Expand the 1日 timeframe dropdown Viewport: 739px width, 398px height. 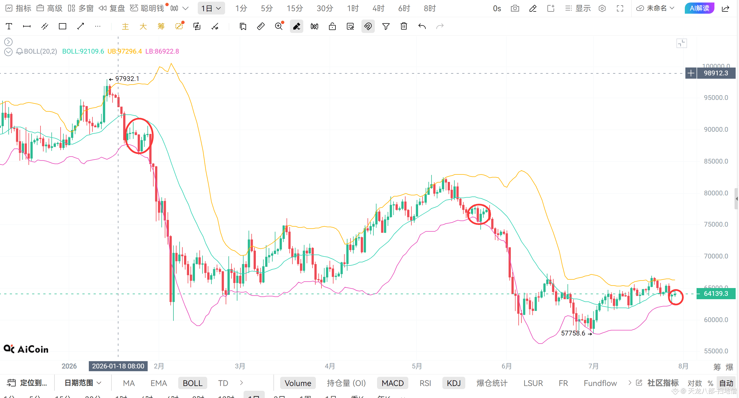[211, 8]
